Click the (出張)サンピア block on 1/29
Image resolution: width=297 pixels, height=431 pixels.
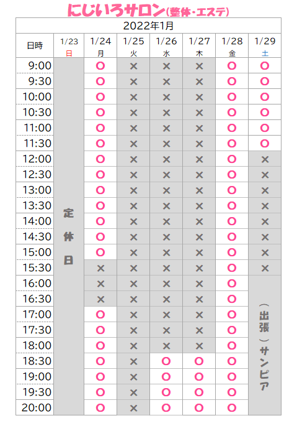pyautogui.click(x=265, y=345)
